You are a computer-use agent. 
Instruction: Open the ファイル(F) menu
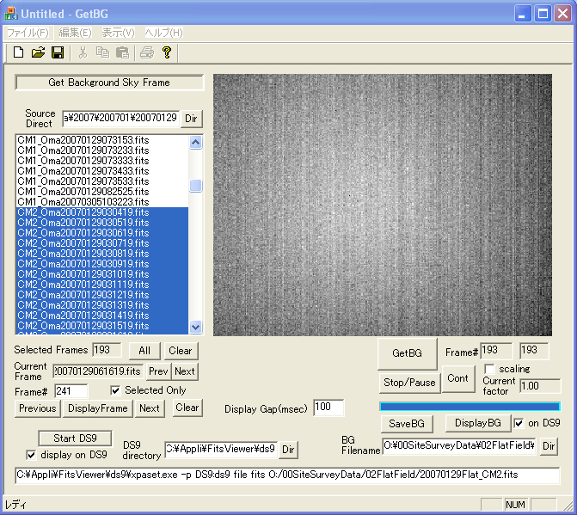tap(28, 33)
